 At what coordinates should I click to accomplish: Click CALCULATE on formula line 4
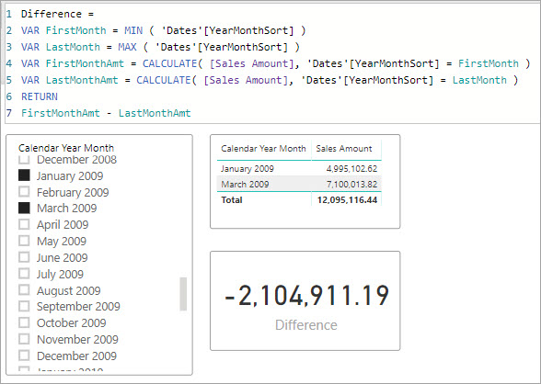pos(169,63)
